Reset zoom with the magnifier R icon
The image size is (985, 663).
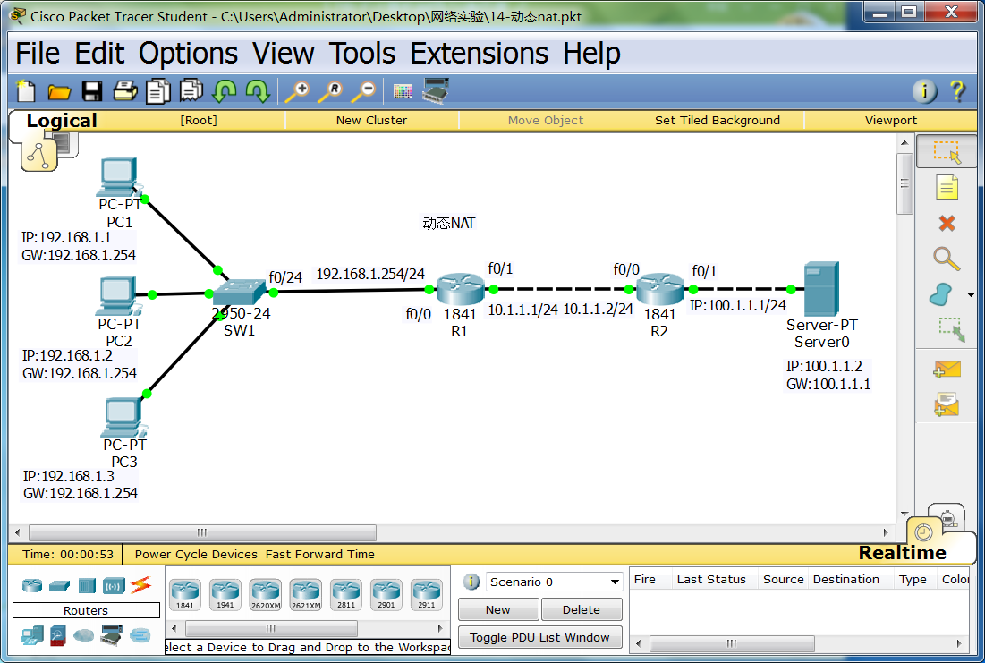pyautogui.click(x=330, y=91)
